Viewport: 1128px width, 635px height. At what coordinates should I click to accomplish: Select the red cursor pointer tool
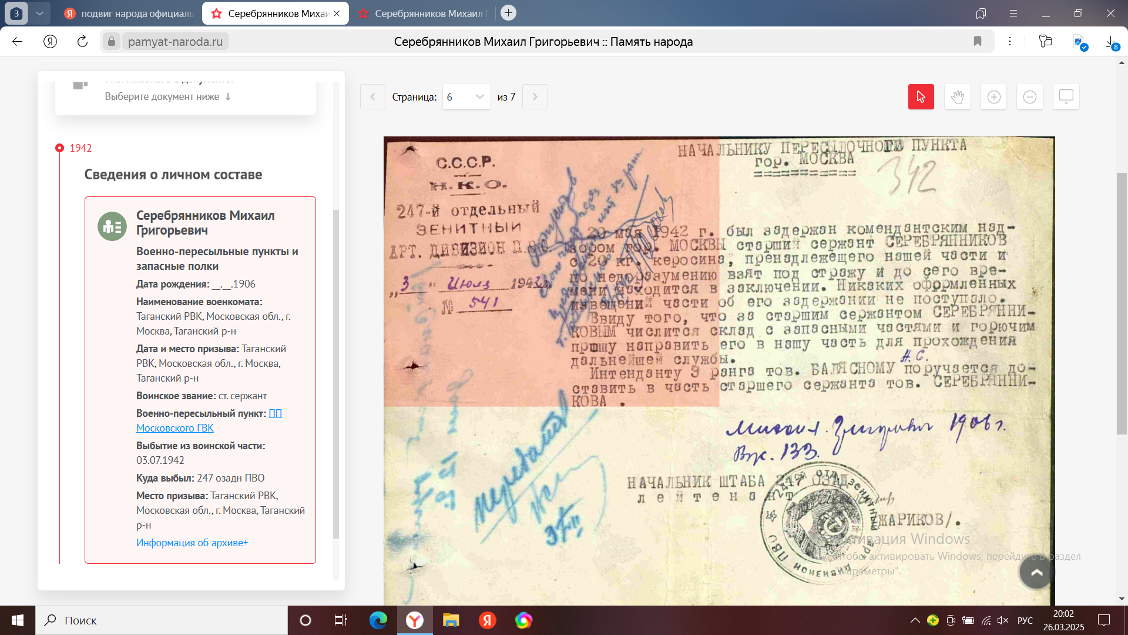tap(921, 97)
